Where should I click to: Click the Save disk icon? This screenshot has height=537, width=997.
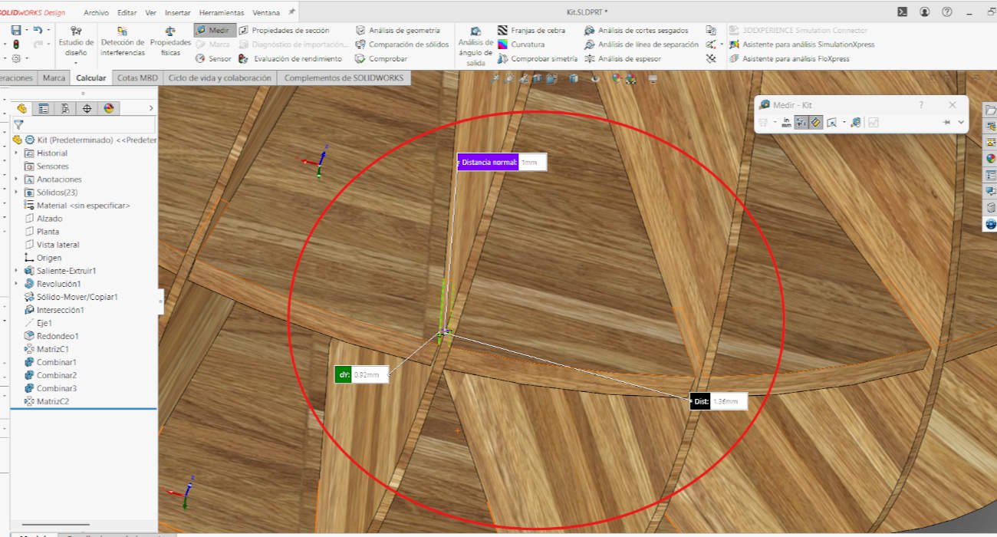pyautogui.click(x=16, y=30)
